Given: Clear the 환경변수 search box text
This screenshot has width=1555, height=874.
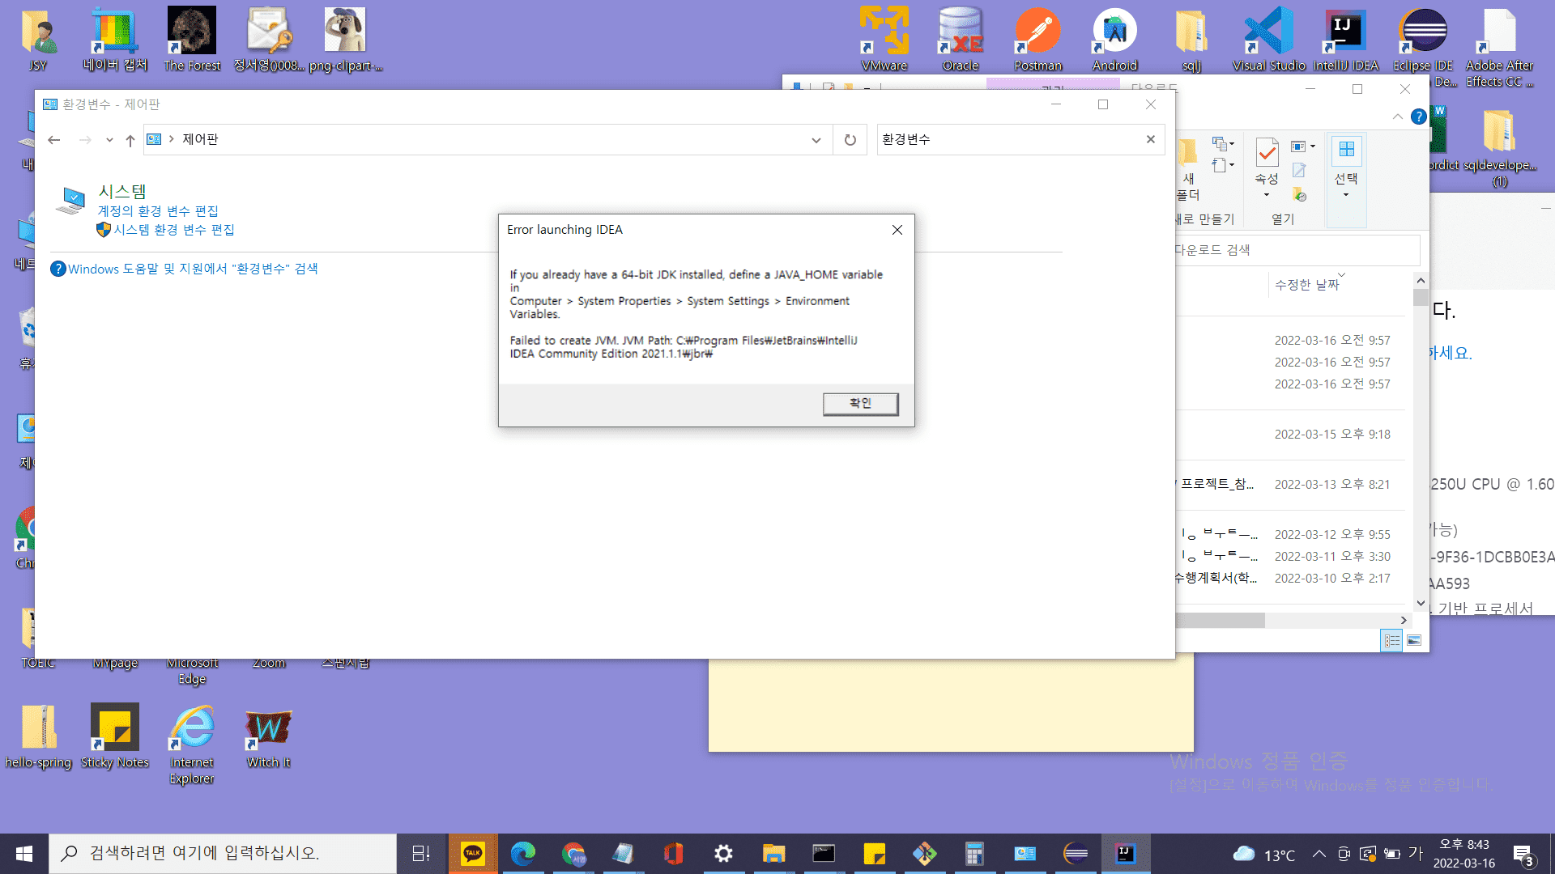Looking at the screenshot, I should click(1150, 139).
